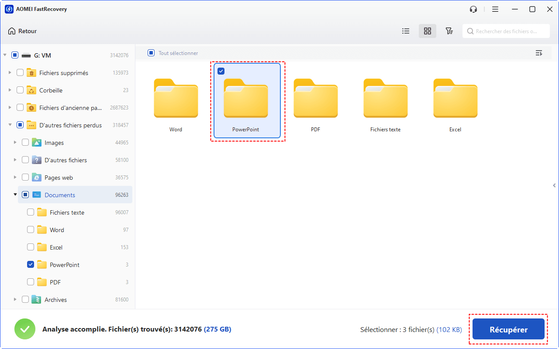Check the PDF checkbox in tree
The width and height of the screenshot is (559, 349).
point(31,282)
